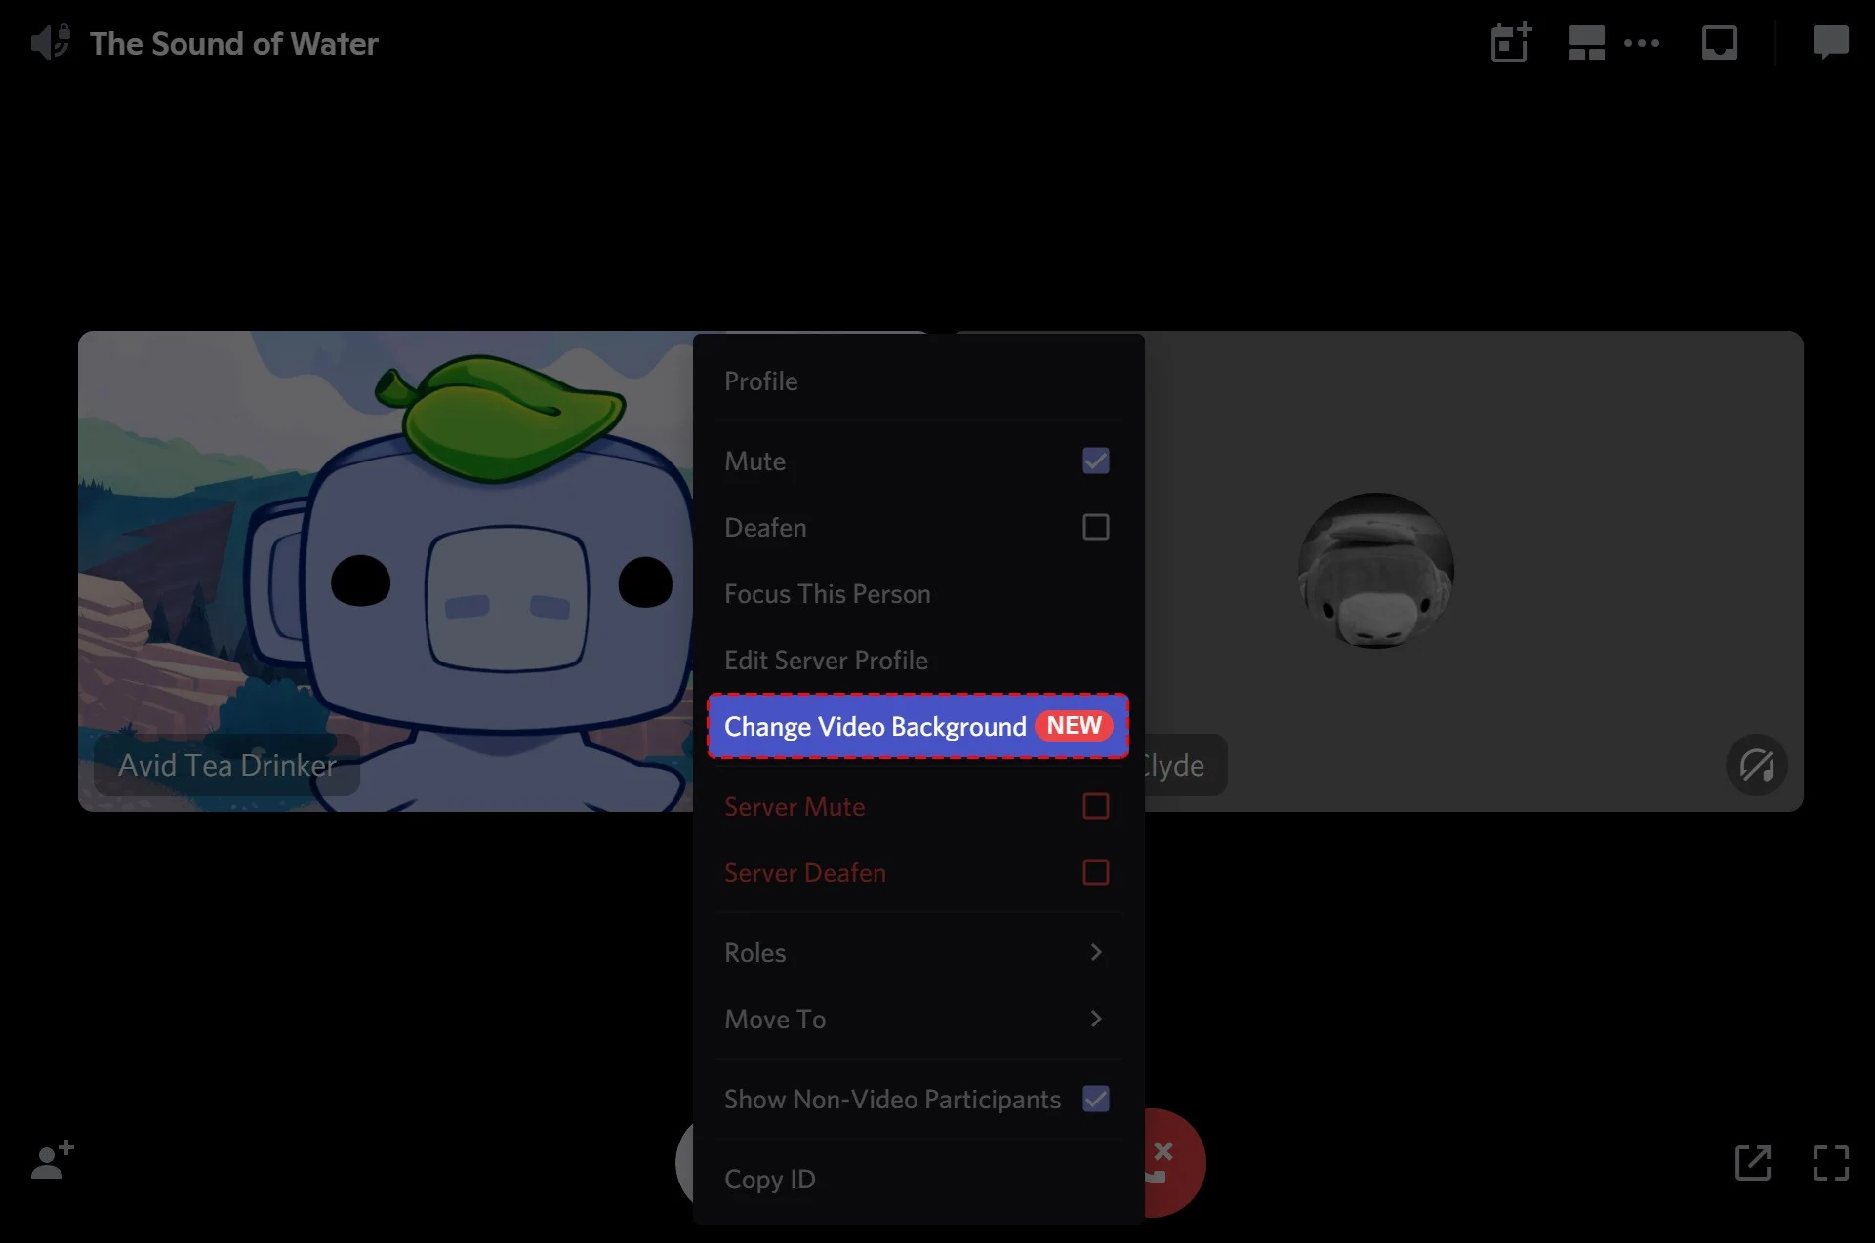Screen dimensions: 1875x1243
Task: Toggle the Deafen checkbox on
Action: point(1095,527)
